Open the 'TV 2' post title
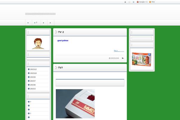The image size is (180, 120). pos(61,32)
